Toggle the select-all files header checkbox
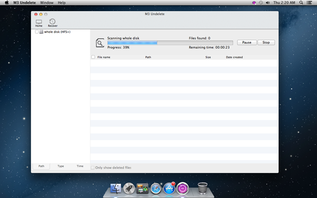 pos(93,57)
